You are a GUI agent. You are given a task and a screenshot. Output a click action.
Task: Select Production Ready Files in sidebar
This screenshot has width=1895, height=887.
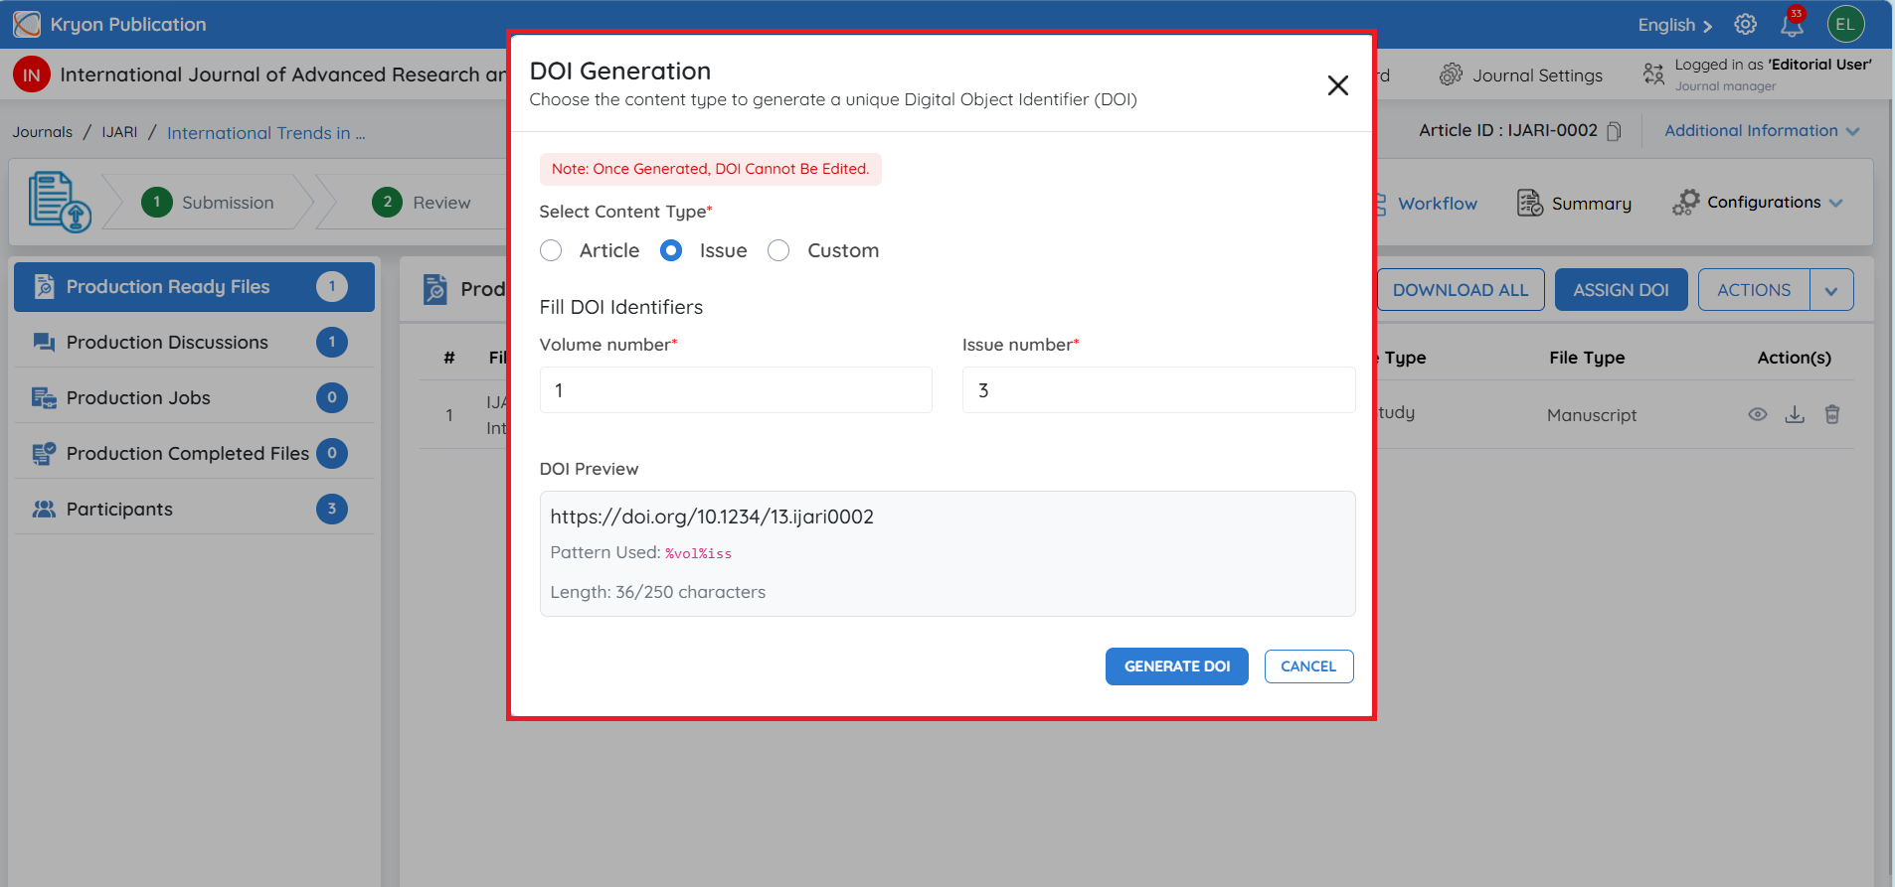pos(194,287)
